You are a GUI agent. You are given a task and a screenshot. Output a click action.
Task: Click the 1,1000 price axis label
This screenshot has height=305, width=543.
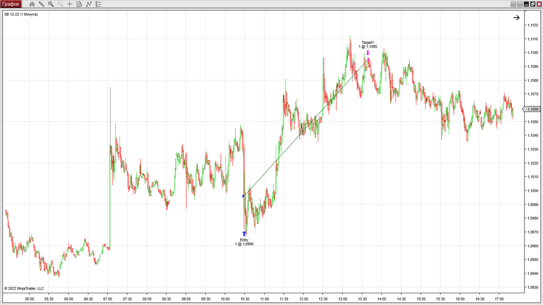click(532, 191)
